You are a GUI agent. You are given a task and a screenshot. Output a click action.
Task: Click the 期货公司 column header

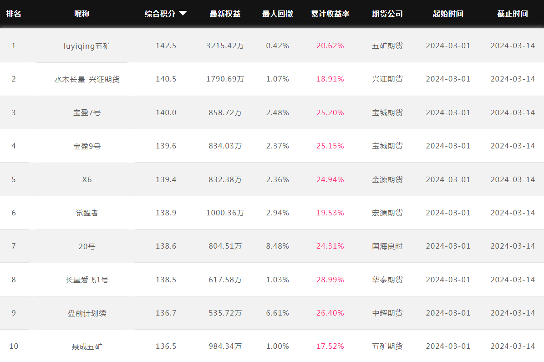[x=387, y=14]
